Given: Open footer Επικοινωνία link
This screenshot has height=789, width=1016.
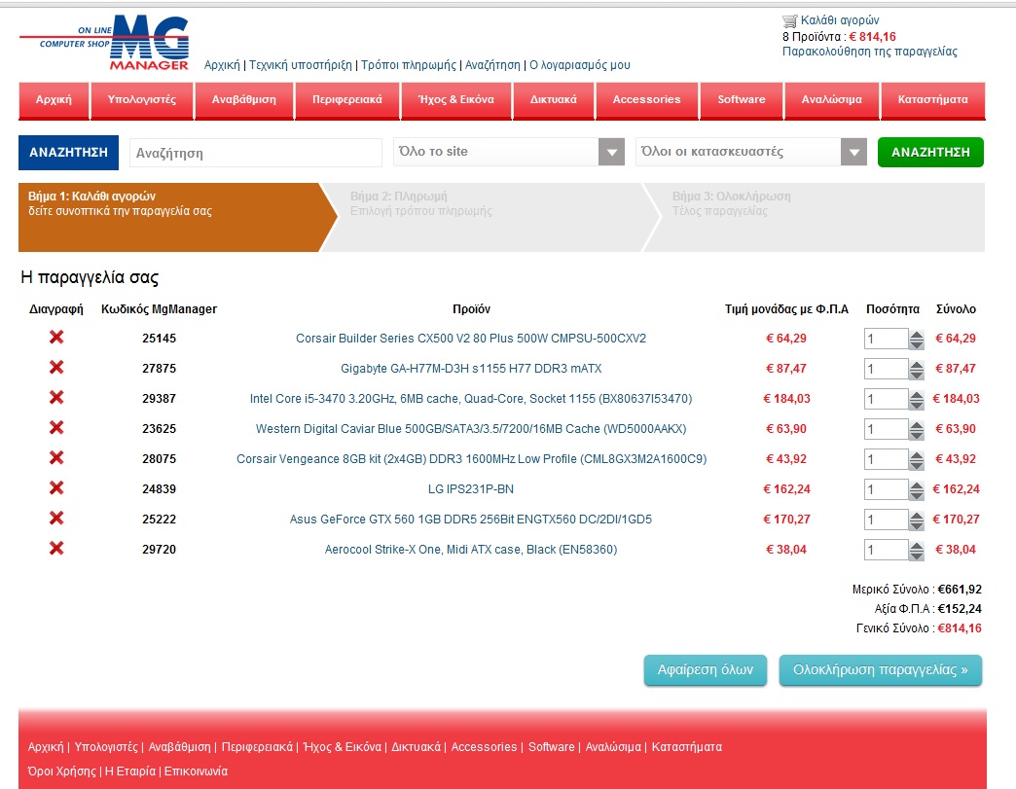Looking at the screenshot, I should pos(196,771).
